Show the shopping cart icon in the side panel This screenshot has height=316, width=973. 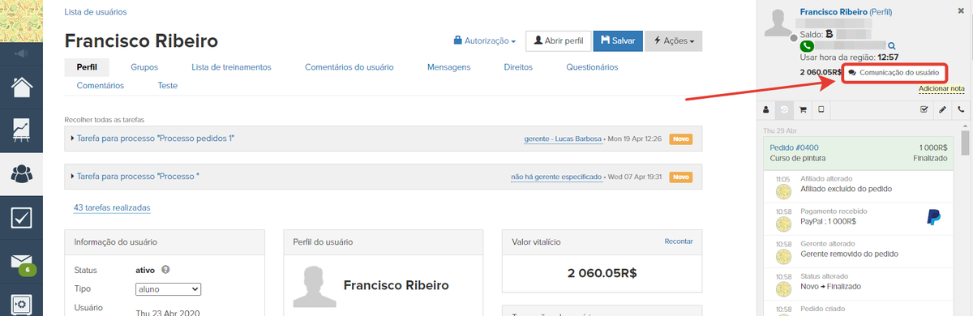coord(804,109)
